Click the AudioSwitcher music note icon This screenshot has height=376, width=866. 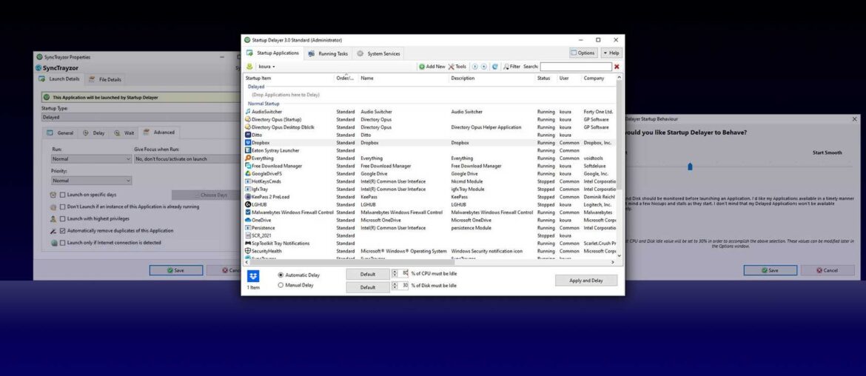tap(248, 112)
